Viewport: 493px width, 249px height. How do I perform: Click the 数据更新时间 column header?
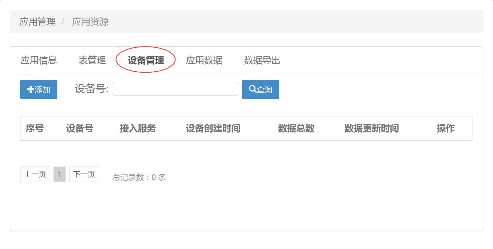[372, 128]
